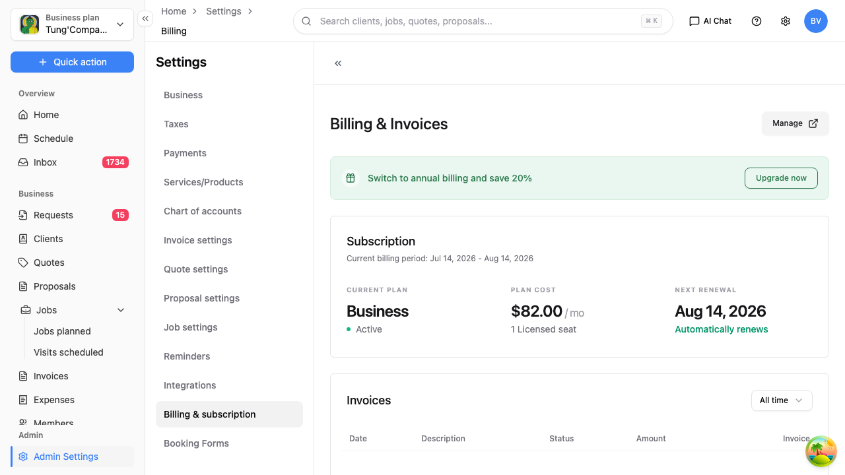Screen dimensions: 845x475
Task: Select Invoice settings
Action: (229, 240)
